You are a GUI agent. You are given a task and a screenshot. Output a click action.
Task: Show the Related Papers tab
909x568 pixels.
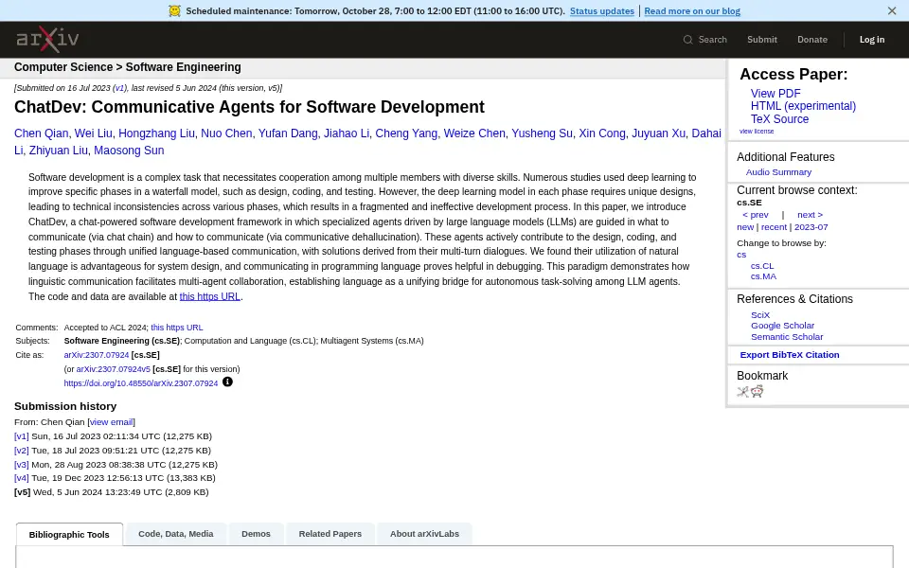click(330, 534)
